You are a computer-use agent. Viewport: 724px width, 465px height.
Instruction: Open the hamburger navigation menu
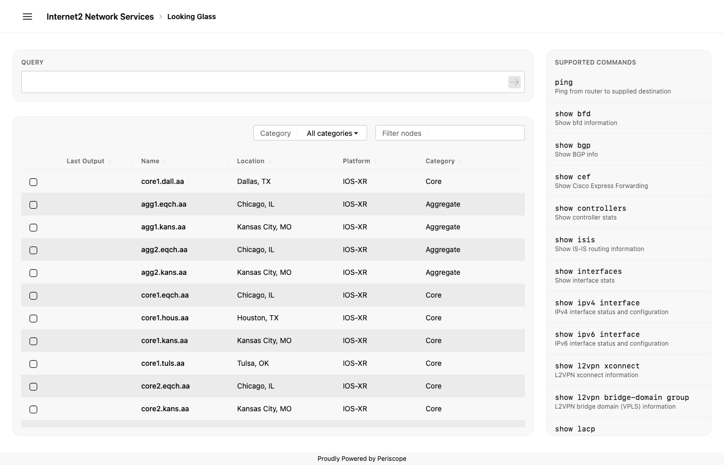tap(27, 17)
